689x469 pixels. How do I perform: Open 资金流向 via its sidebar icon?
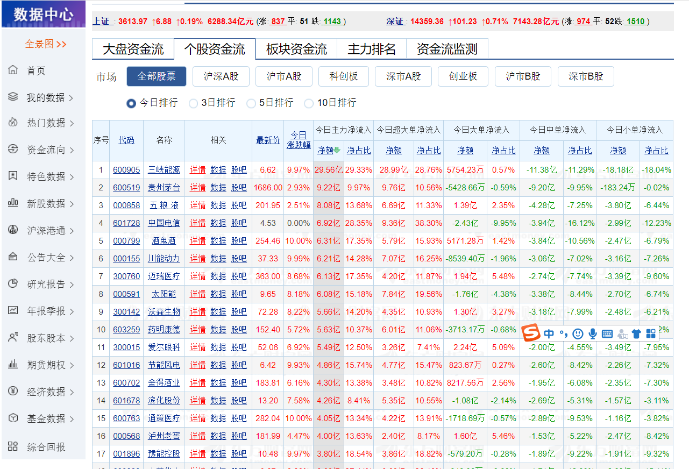13,150
